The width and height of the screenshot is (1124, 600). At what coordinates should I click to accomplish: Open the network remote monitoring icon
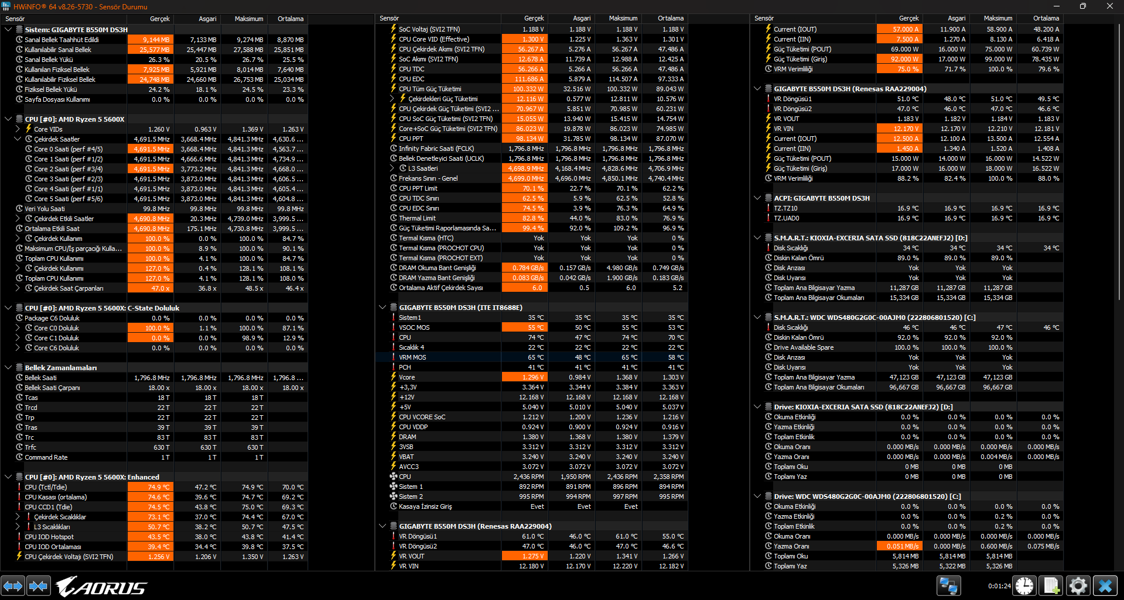click(x=949, y=585)
